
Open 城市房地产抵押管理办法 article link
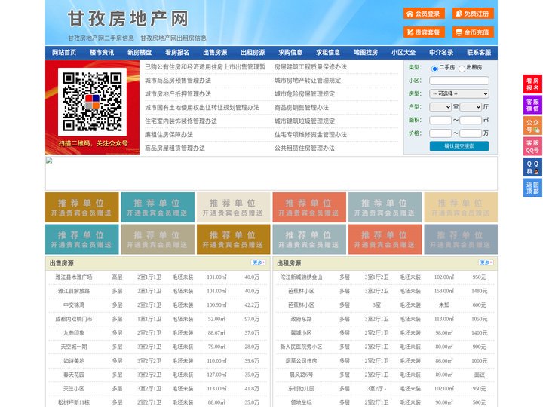[178, 93]
